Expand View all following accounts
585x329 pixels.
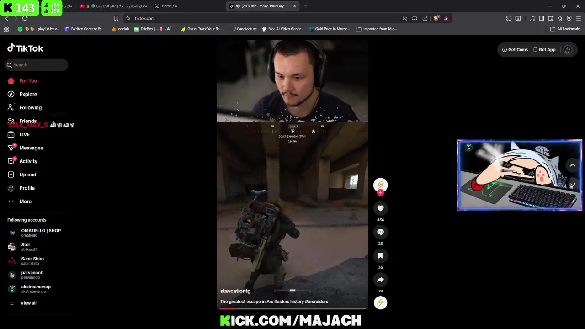tap(23, 303)
